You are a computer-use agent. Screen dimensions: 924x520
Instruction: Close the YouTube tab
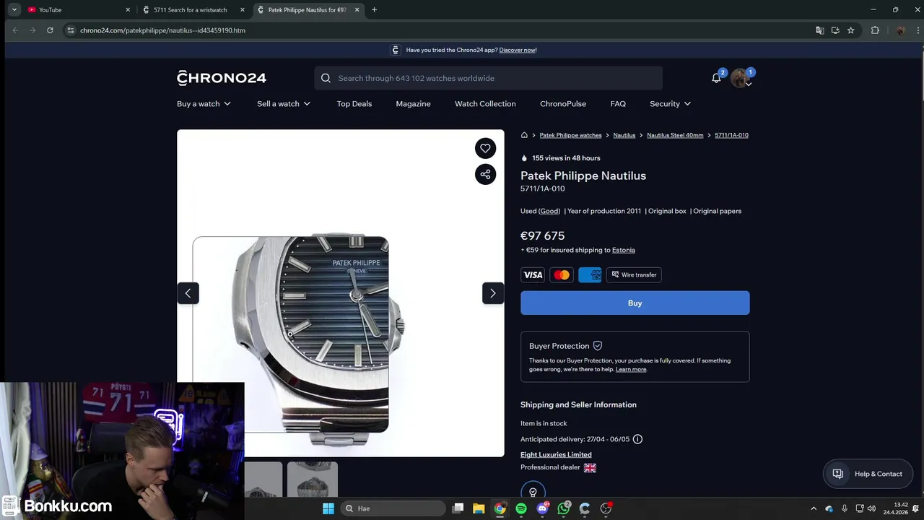coord(128,10)
